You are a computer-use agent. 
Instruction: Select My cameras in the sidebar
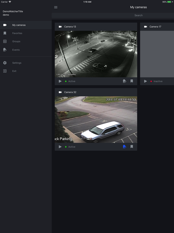26,25
